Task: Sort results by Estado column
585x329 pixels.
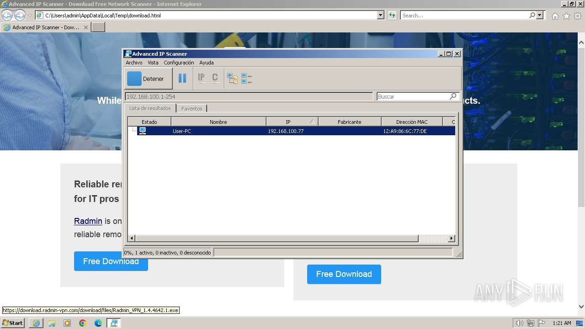Action: tap(149, 122)
